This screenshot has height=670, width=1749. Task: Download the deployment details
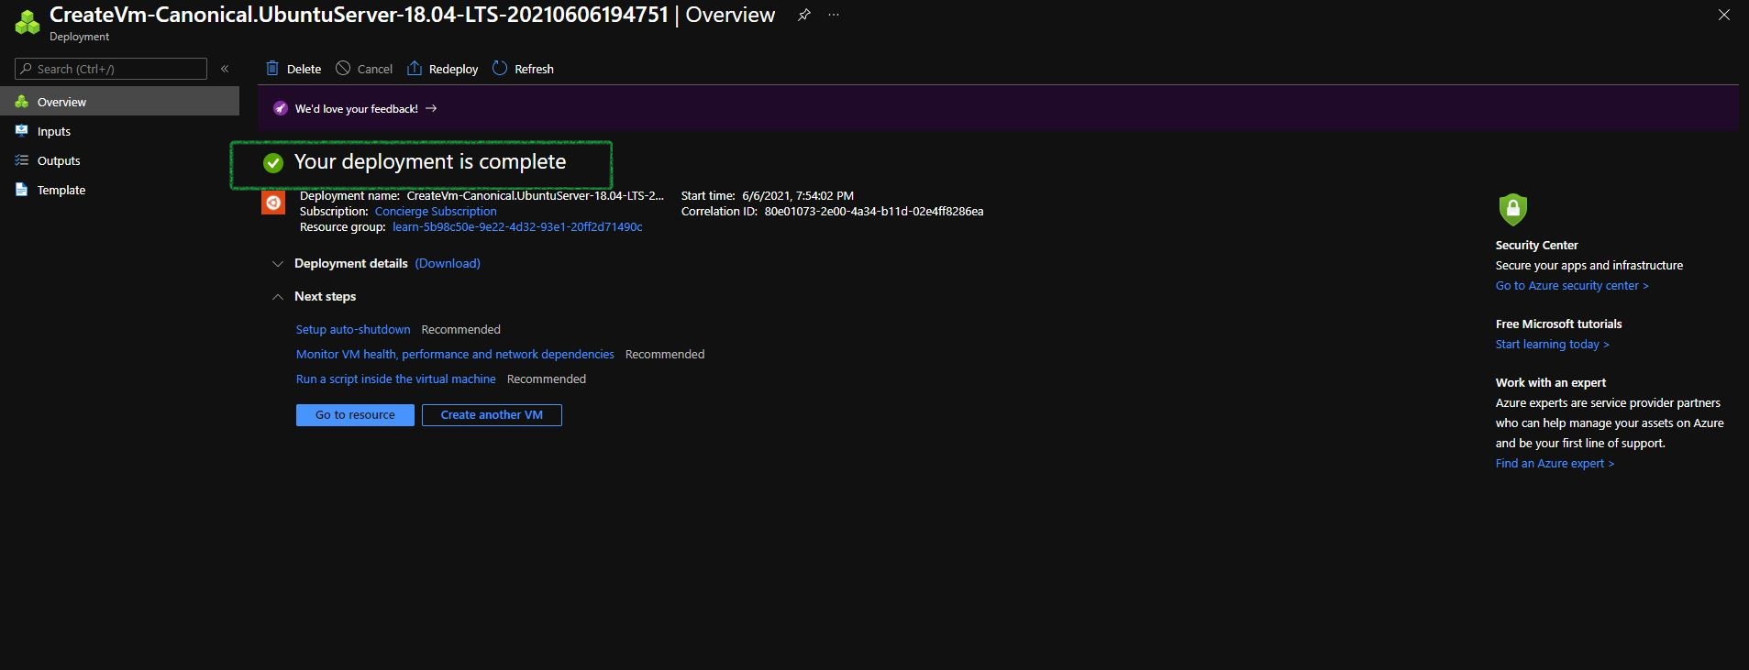(448, 263)
